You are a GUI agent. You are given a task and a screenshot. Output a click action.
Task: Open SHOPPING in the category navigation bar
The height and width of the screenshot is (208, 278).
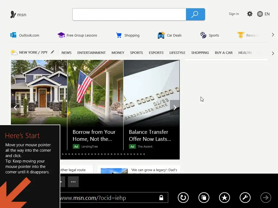coord(200,53)
